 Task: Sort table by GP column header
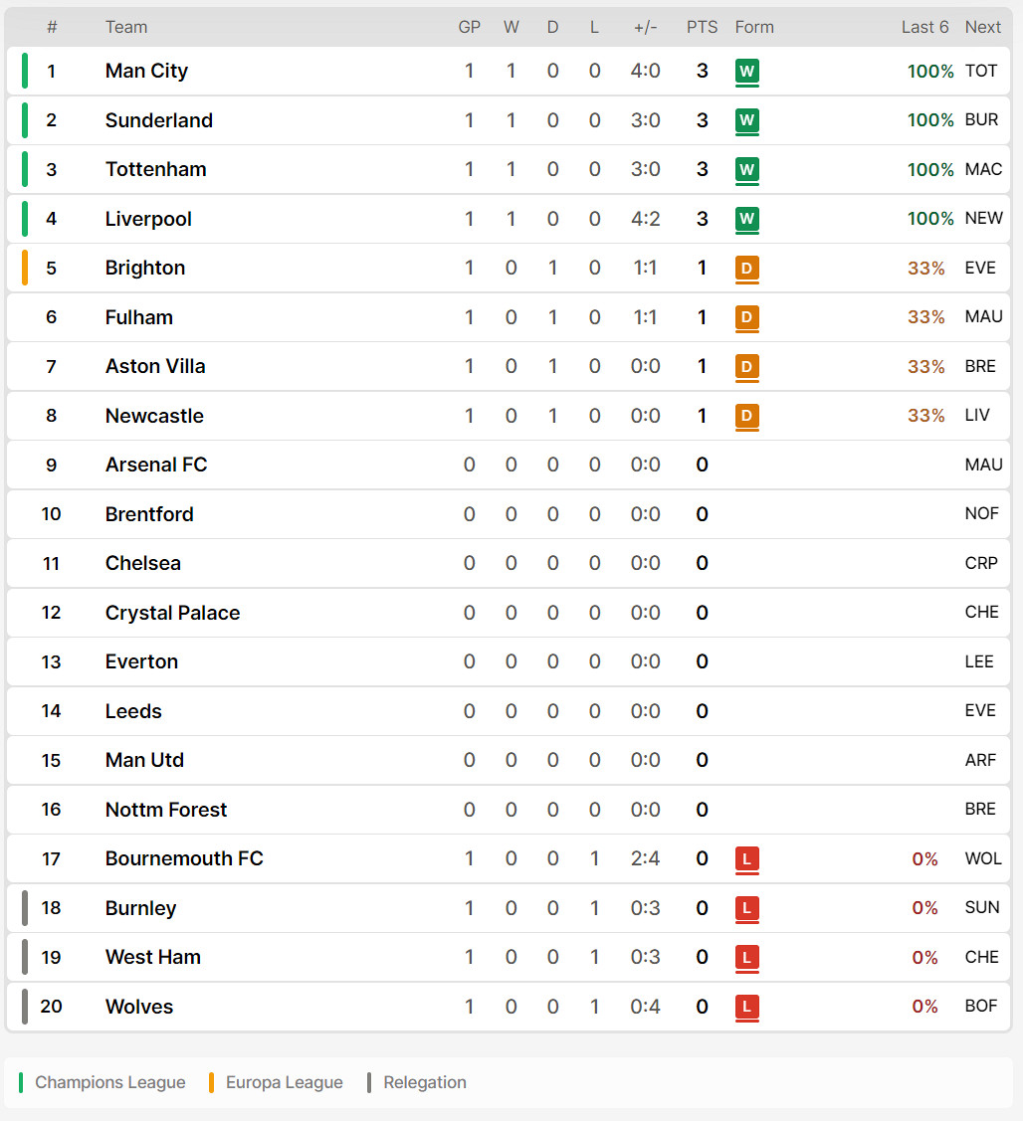pyautogui.click(x=470, y=27)
